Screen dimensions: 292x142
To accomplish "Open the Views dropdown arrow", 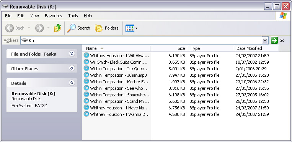I will point(137,28).
